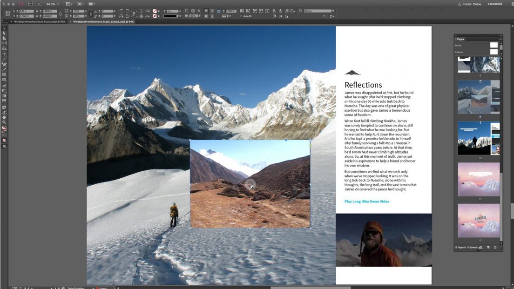Activate the Zoom magnifier tool
The width and height of the screenshot is (514, 289).
[x=4, y=122]
